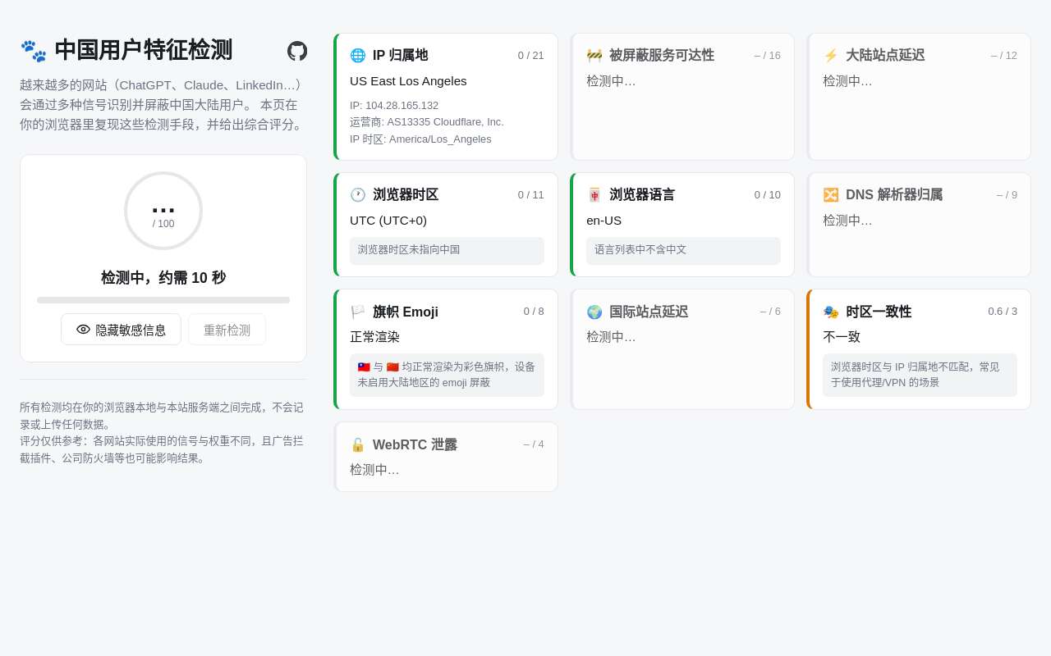Click the 中国用户特征检测 page heading
The width and height of the screenshot is (1051, 656).
point(144,51)
